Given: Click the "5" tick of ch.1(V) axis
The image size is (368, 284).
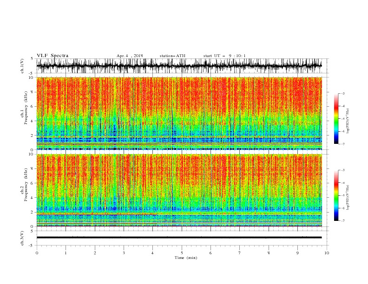Looking at the screenshot, I should click(x=33, y=59).
